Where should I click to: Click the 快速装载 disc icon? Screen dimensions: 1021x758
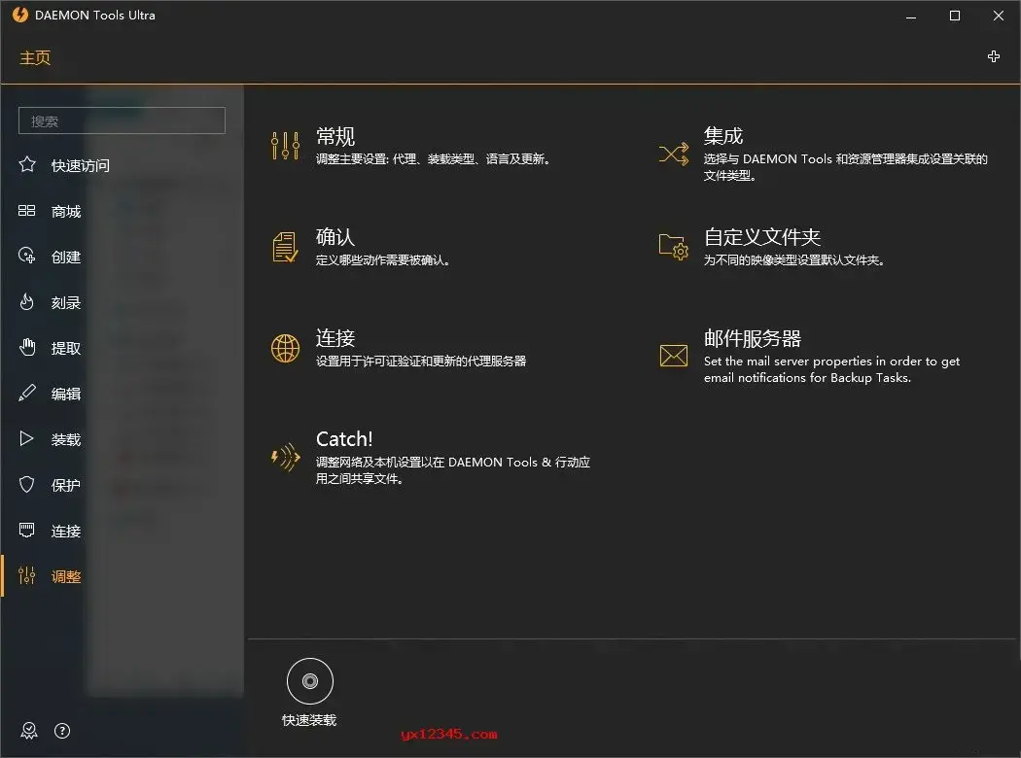click(x=310, y=681)
